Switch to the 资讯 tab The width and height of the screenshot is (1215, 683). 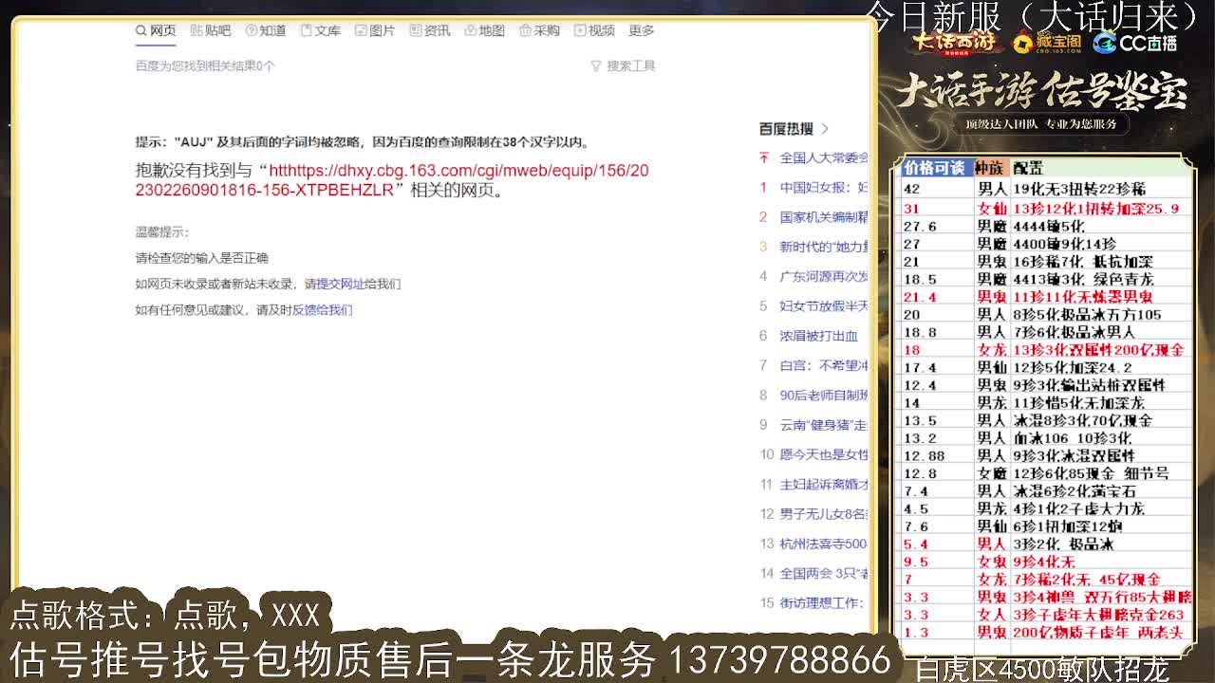click(430, 30)
